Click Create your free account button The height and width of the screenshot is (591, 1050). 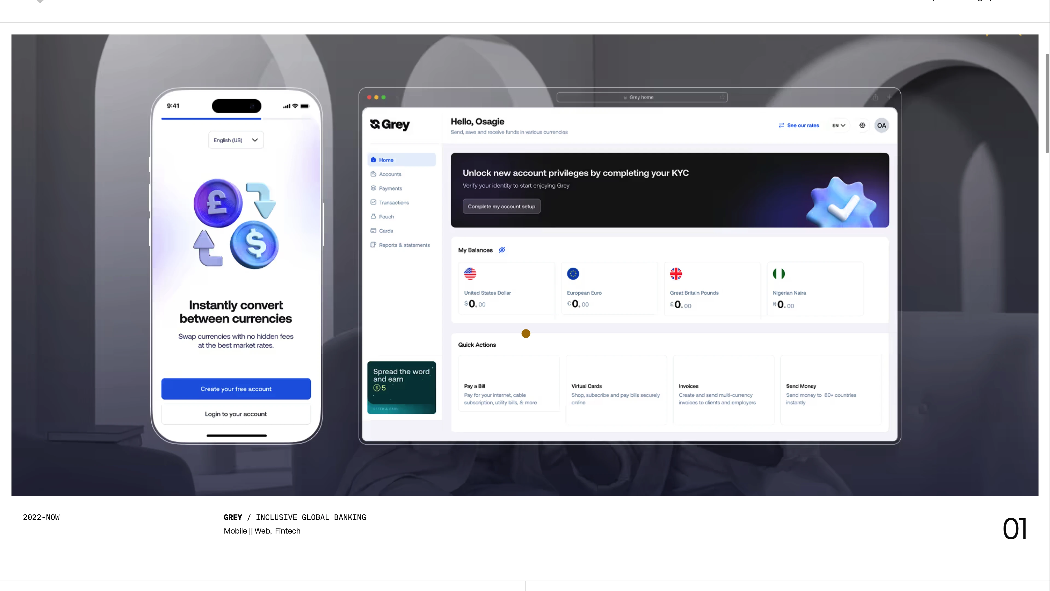pyautogui.click(x=236, y=389)
